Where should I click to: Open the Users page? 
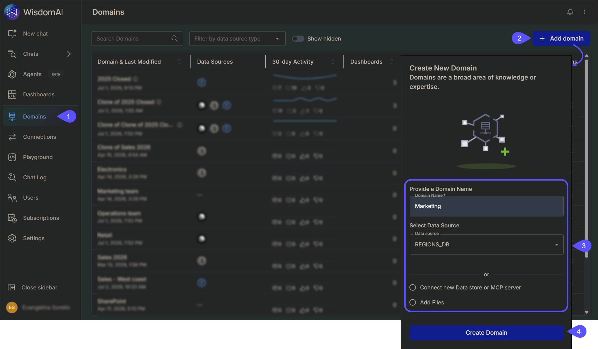pyautogui.click(x=31, y=197)
